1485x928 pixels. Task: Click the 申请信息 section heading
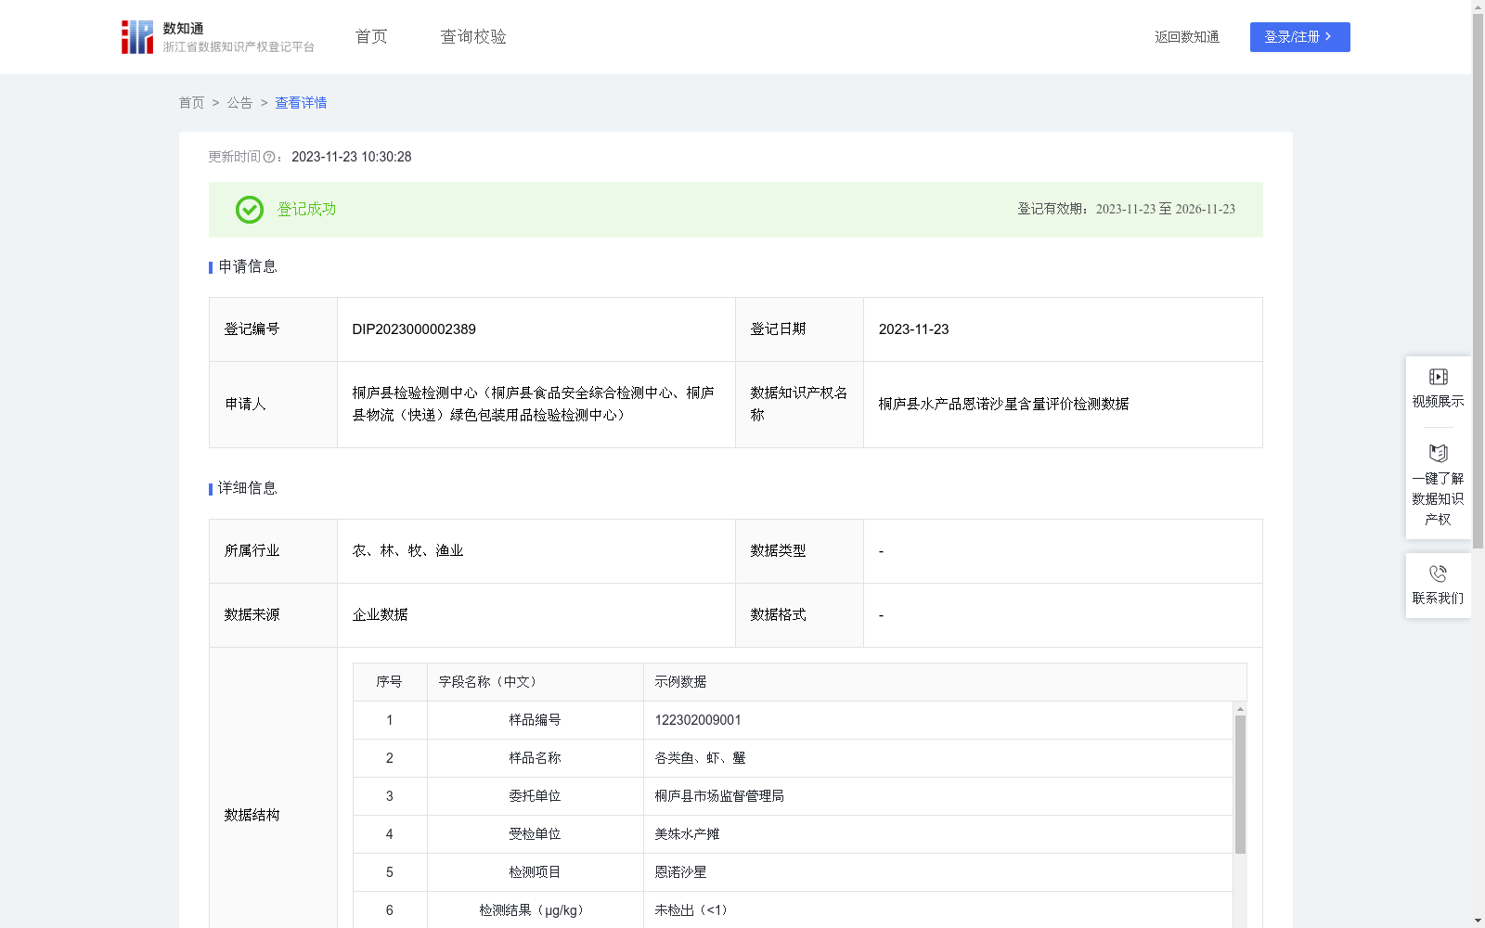pyautogui.click(x=248, y=267)
